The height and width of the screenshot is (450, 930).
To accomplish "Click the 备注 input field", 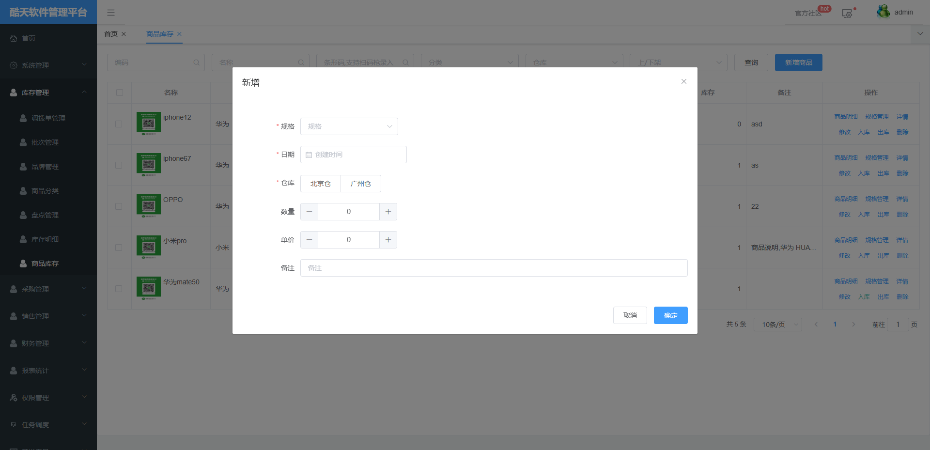I will (494, 268).
